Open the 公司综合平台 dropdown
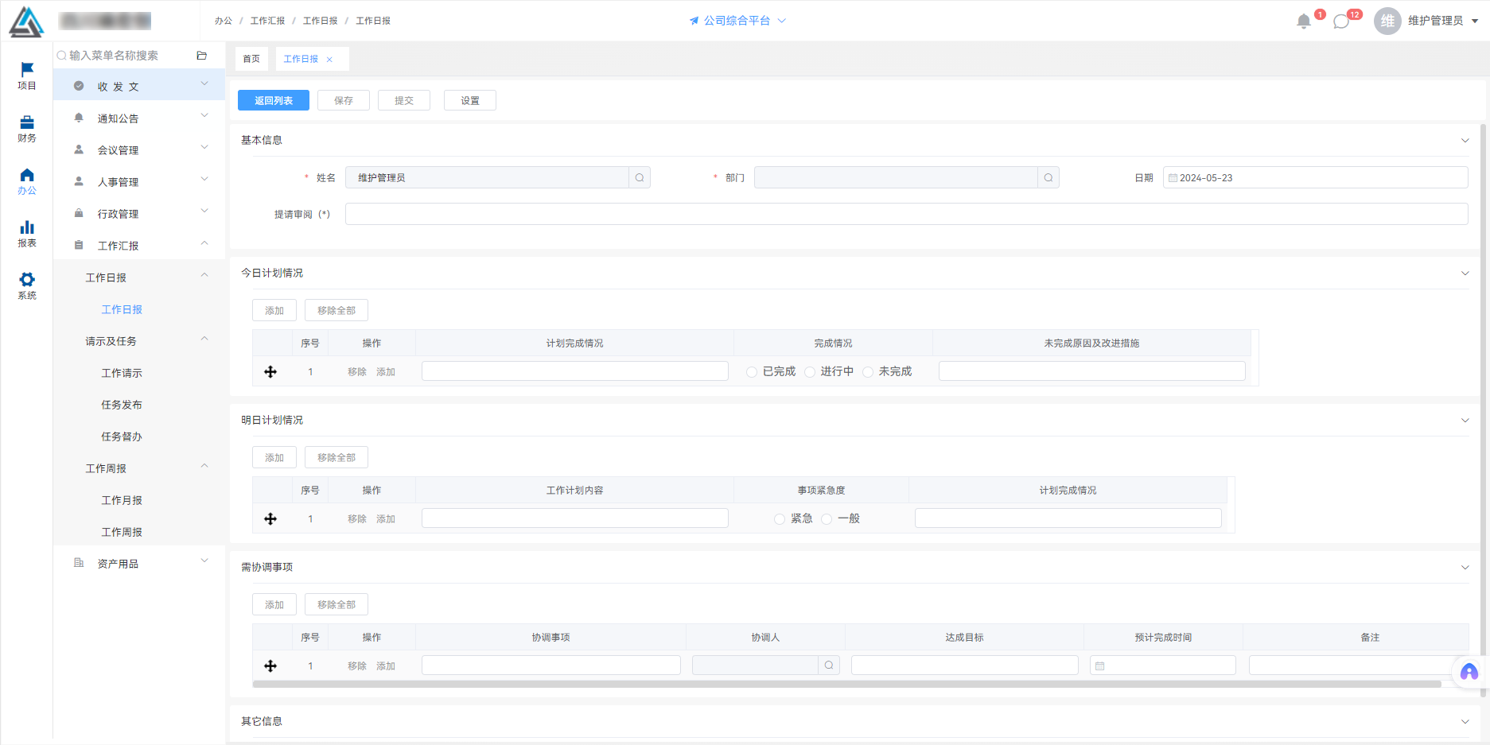Screen dimensions: 1490x745 (737, 21)
